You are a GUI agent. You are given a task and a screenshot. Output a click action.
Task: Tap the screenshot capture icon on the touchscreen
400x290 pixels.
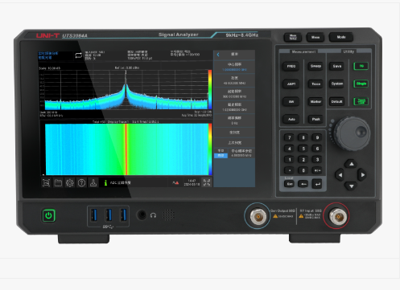point(46,183)
